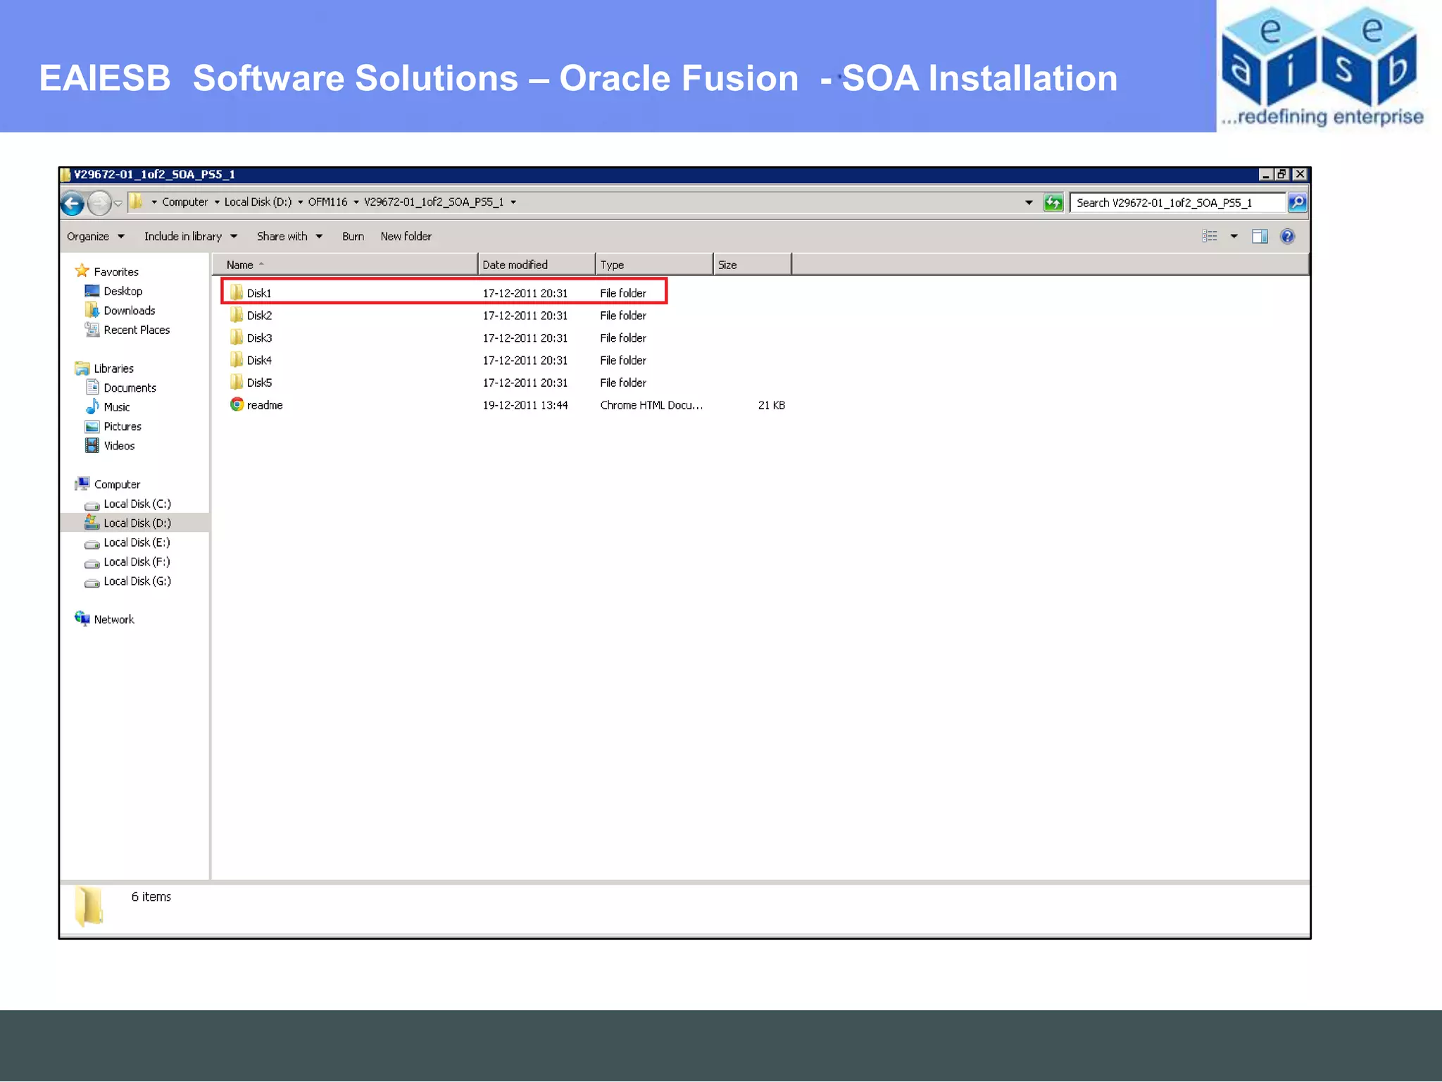The height and width of the screenshot is (1082, 1442).
Task: Open address bar history dropdown arrow
Action: tap(1029, 203)
